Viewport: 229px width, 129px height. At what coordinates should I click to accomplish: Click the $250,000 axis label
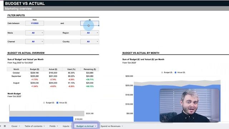(x=129, y=76)
